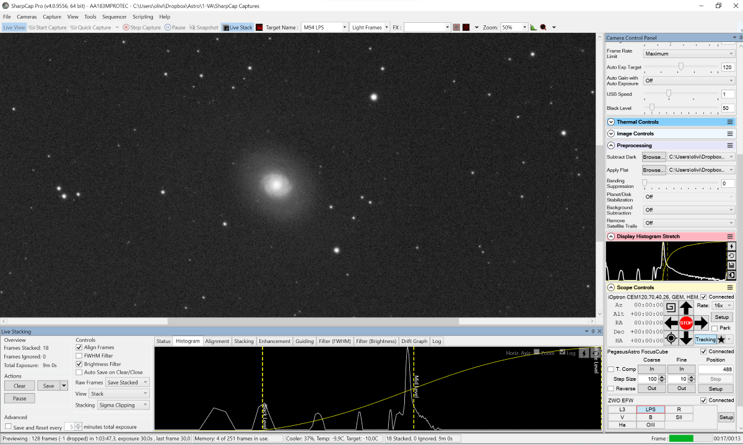Screen dimensions: 743x445
Task: Toggle the Park checkbox
Action: [x=715, y=328]
